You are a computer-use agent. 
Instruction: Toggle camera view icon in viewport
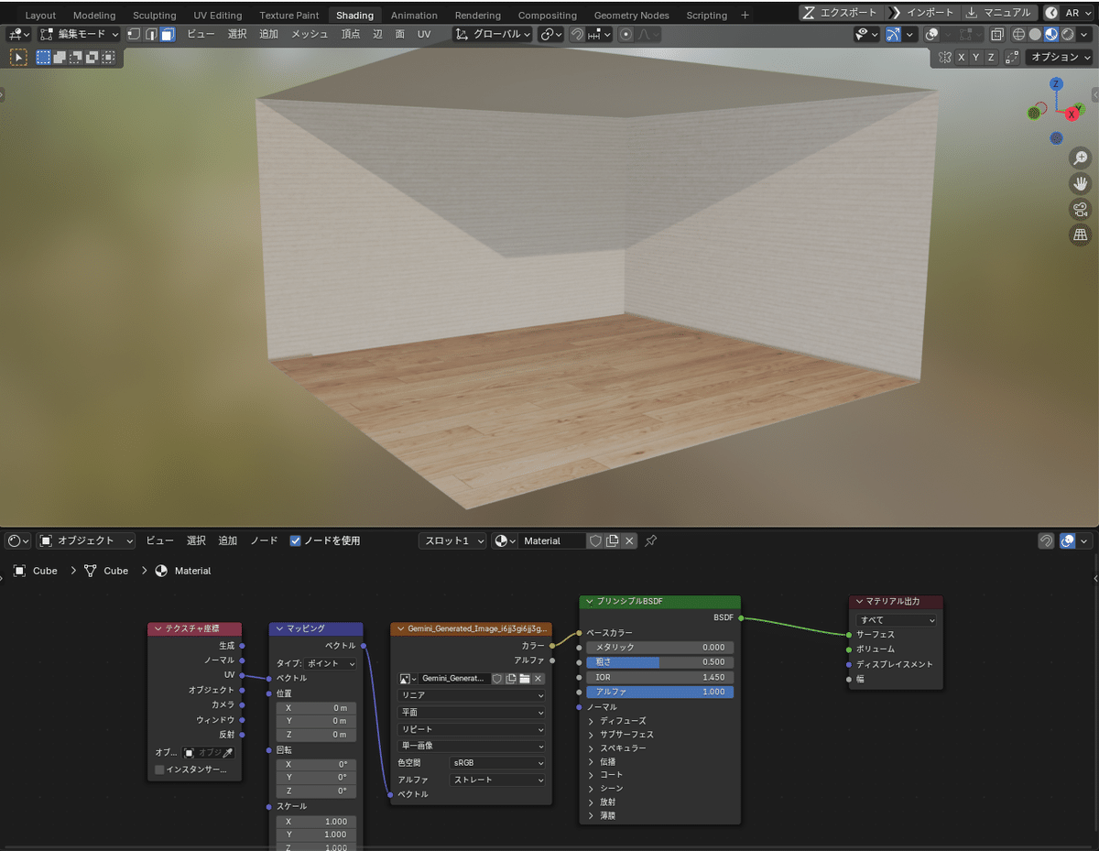[1080, 209]
